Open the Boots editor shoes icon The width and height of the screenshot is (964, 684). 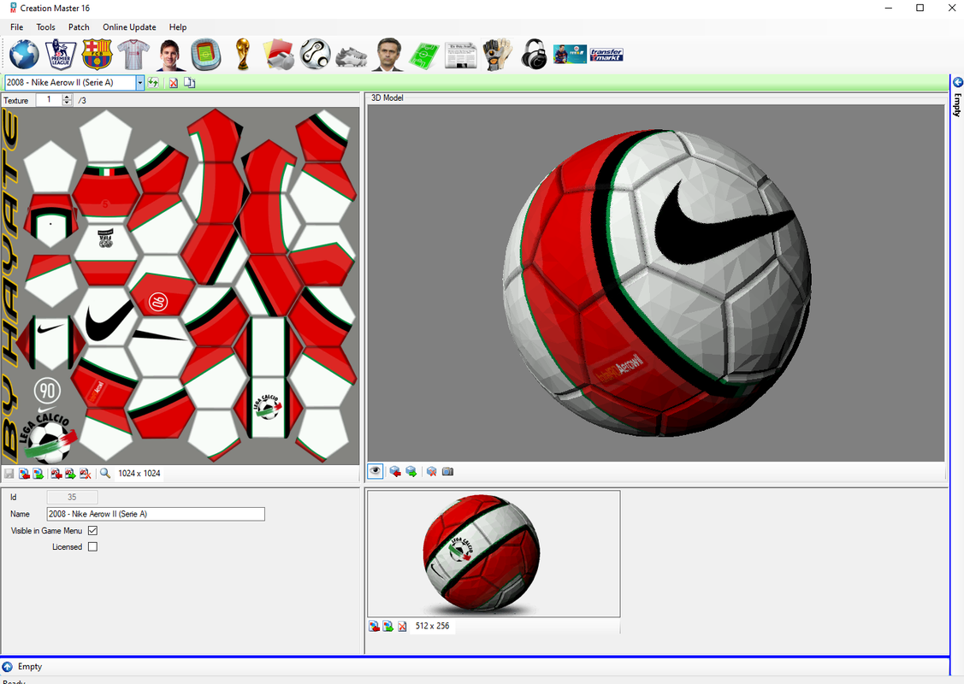pos(352,56)
